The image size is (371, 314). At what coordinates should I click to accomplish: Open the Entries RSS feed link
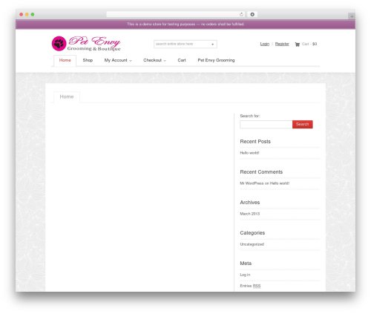tap(250, 286)
